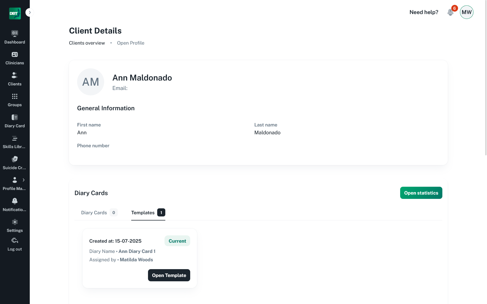Open the Diary Card sidebar icon

[15, 117]
